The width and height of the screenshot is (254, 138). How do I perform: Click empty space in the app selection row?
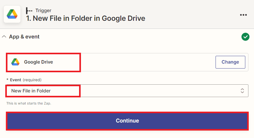146,62
